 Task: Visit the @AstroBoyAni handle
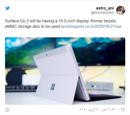(x=102, y=13)
